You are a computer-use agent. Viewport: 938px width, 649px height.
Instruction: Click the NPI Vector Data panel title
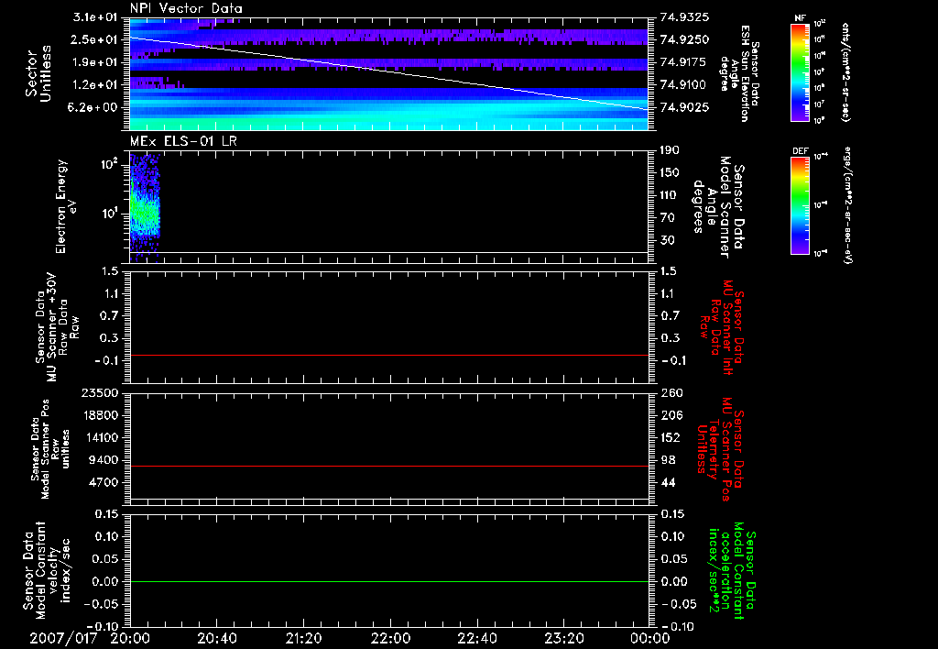pos(186,8)
